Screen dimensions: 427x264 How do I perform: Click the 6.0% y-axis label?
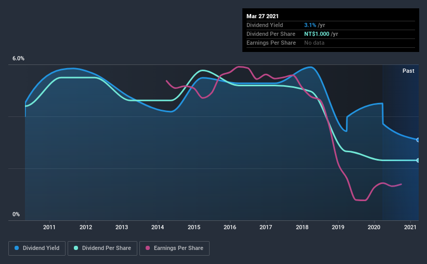(x=18, y=59)
